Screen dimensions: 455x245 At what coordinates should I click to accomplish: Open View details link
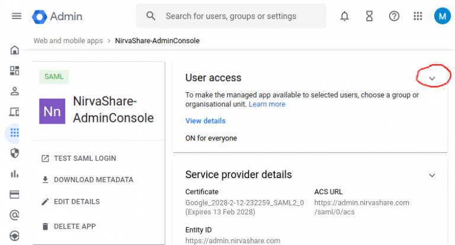click(206, 121)
